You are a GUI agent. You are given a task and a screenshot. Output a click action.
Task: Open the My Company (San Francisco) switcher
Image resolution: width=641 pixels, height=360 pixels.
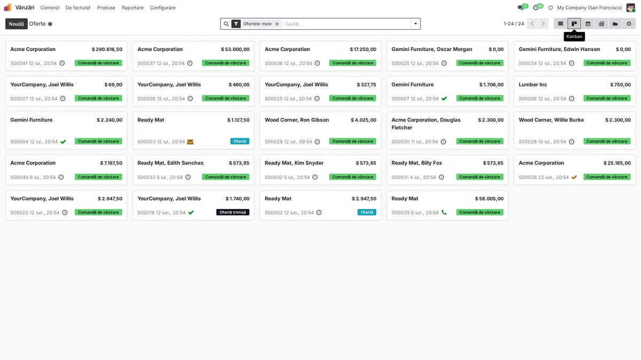pyautogui.click(x=589, y=7)
